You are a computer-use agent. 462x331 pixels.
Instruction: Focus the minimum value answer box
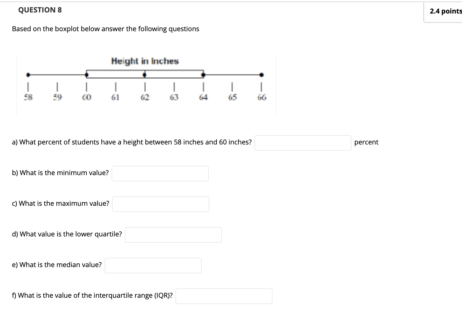click(160, 174)
